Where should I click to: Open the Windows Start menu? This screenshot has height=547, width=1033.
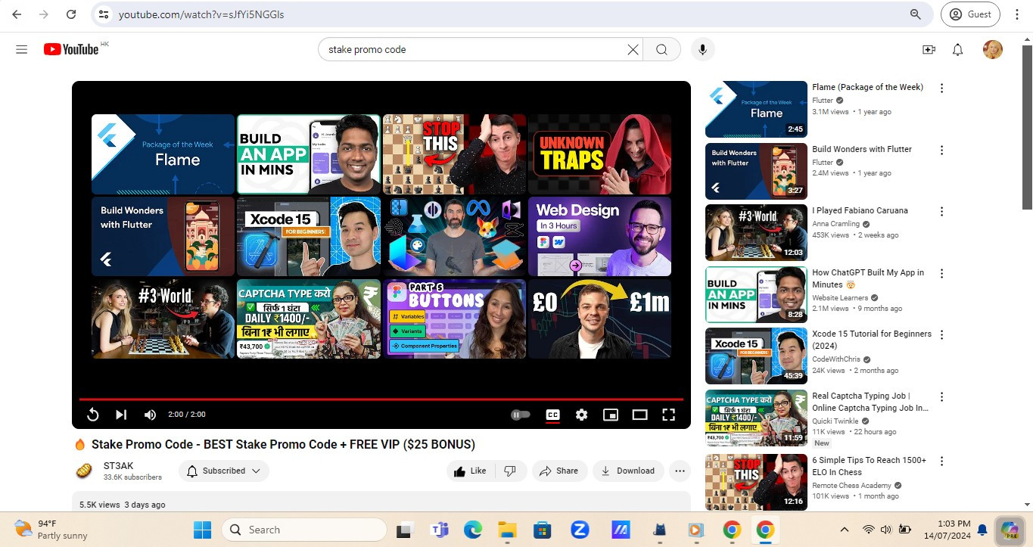click(x=202, y=530)
